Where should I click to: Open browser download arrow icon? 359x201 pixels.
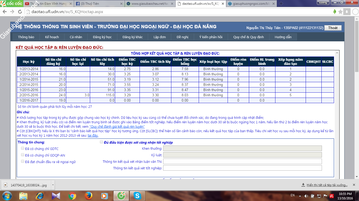(347, 12)
